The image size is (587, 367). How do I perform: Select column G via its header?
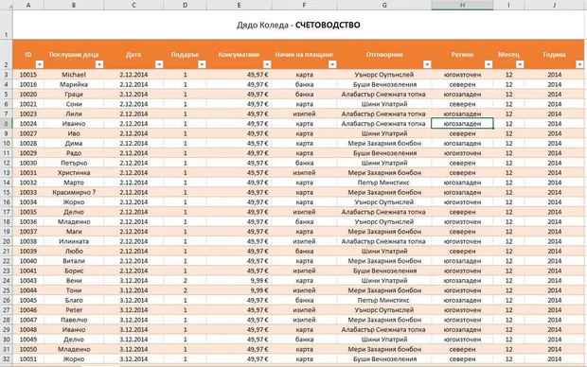tap(384, 5)
